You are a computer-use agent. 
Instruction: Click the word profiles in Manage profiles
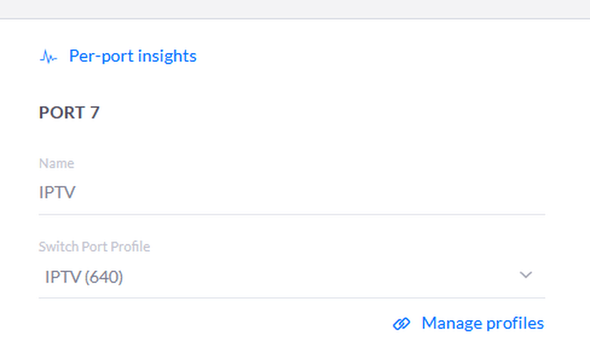(x=515, y=323)
